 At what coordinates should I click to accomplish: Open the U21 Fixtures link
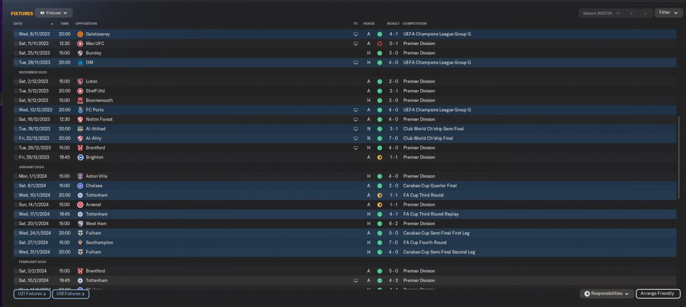pyautogui.click(x=32, y=294)
